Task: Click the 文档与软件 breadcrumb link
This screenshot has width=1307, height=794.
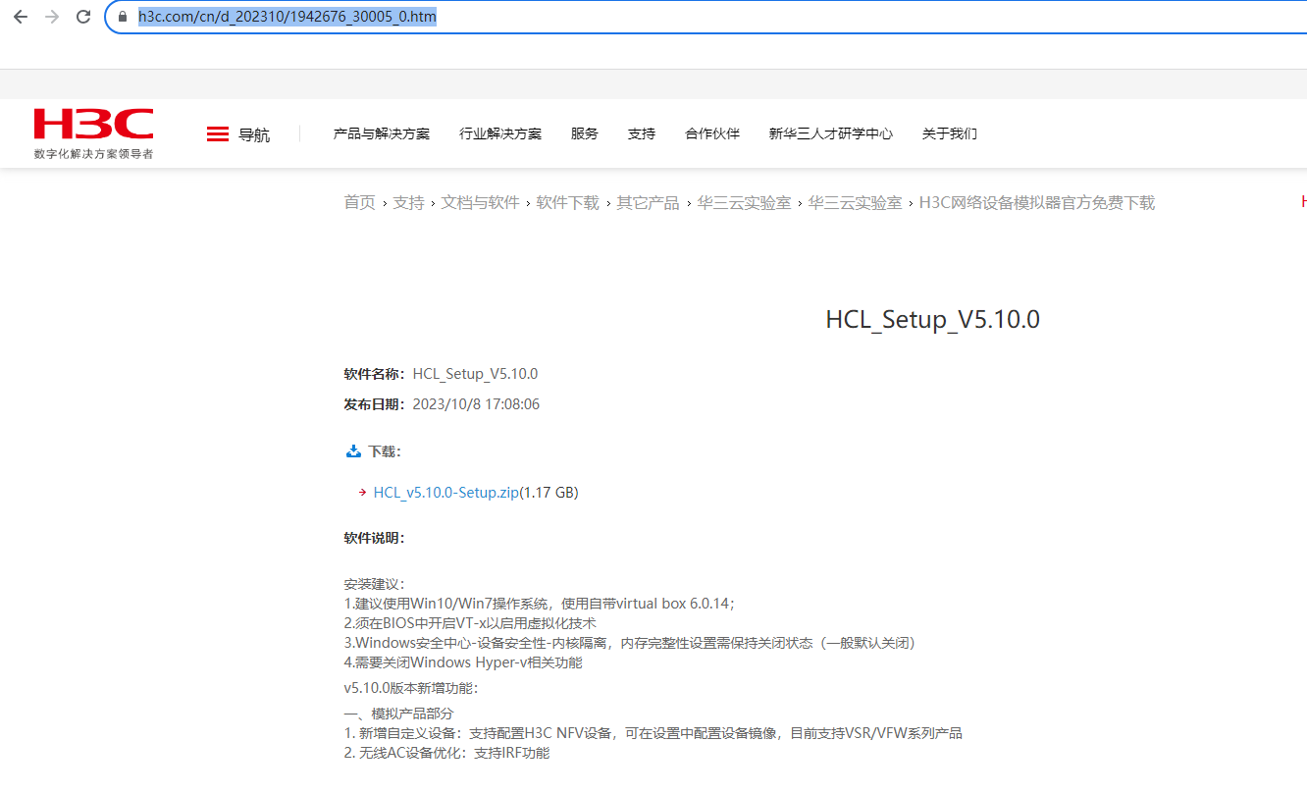Action: (x=481, y=202)
